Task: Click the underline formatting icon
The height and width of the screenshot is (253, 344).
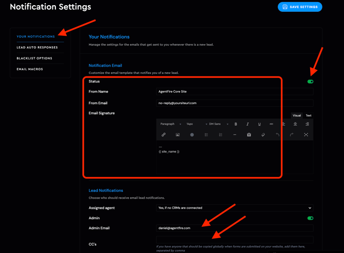Action: (x=259, y=124)
